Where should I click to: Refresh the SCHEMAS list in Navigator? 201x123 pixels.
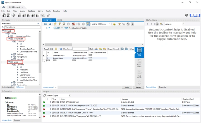38,23
